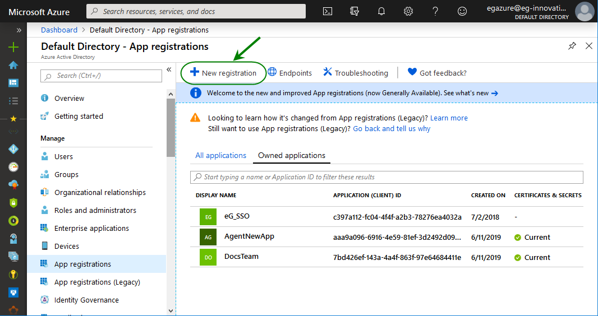Image resolution: width=598 pixels, height=316 pixels.
Task: Open Cloud Shell icon in top bar
Action: pyautogui.click(x=327, y=11)
